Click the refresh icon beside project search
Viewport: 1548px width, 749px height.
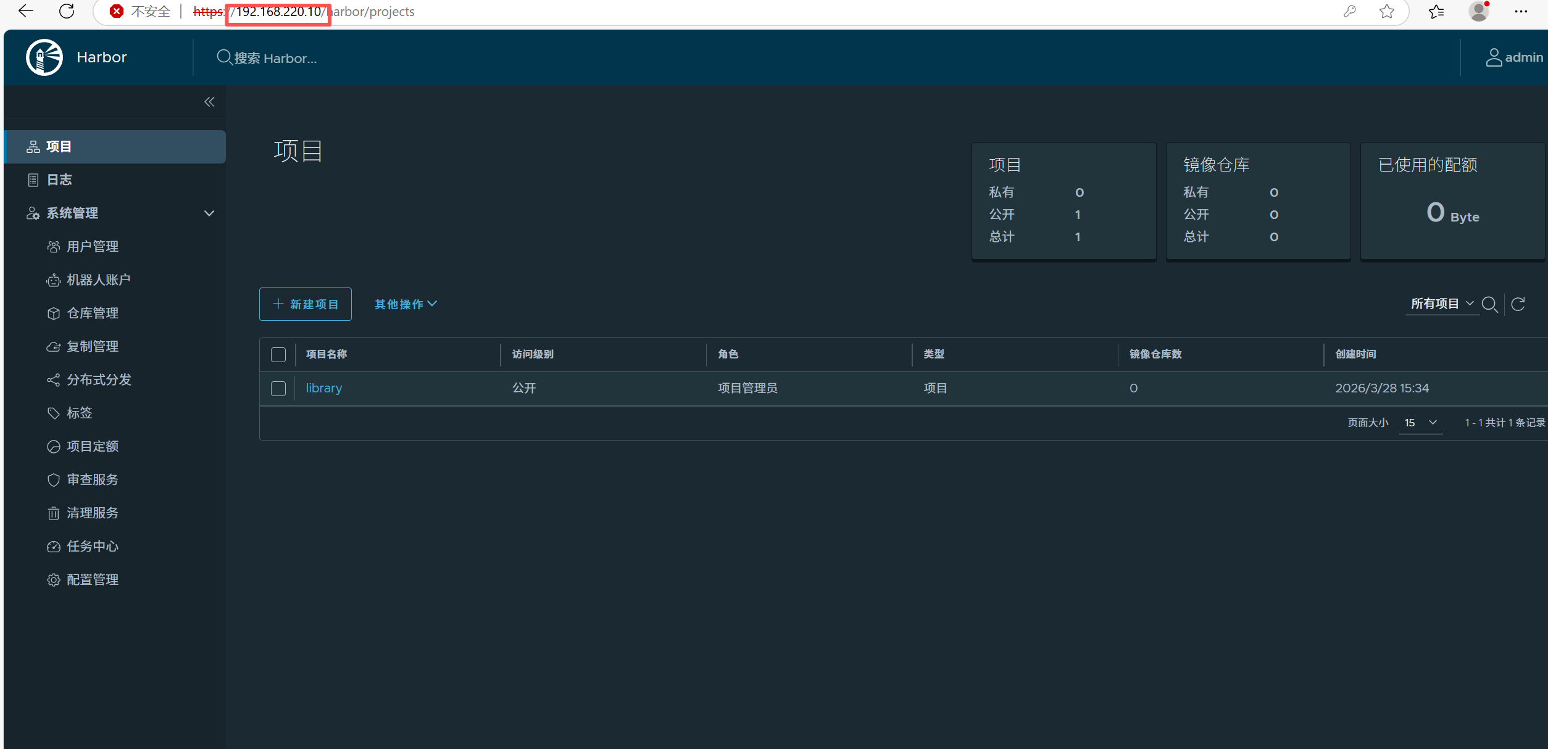(x=1518, y=304)
